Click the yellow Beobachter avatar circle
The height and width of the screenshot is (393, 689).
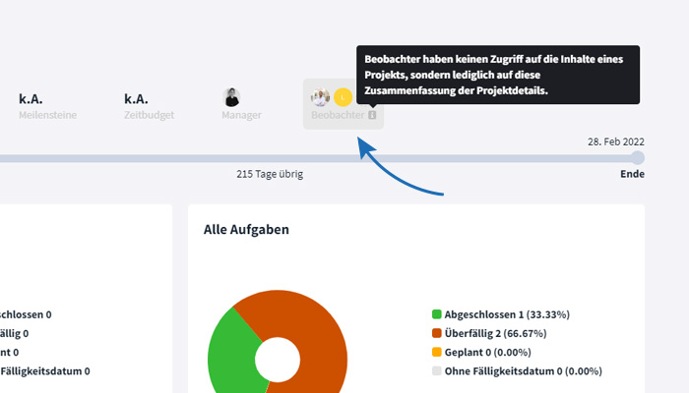click(x=342, y=96)
